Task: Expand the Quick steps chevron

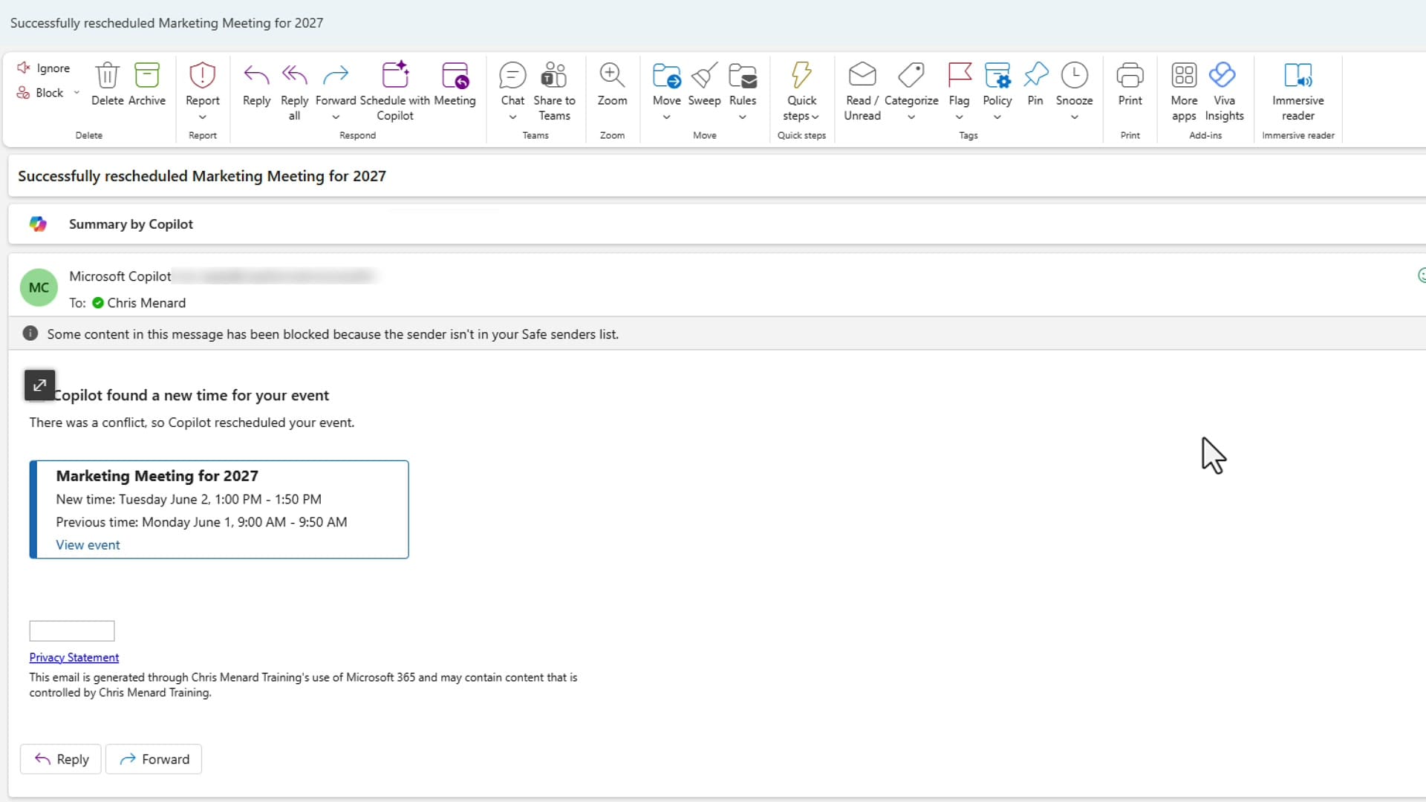Action: pyautogui.click(x=815, y=117)
